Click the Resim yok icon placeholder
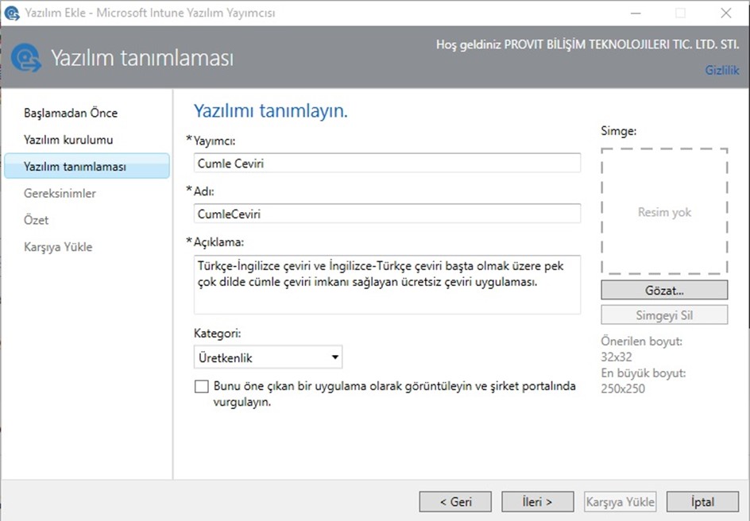Viewport: 750px width, 521px height. tap(664, 212)
